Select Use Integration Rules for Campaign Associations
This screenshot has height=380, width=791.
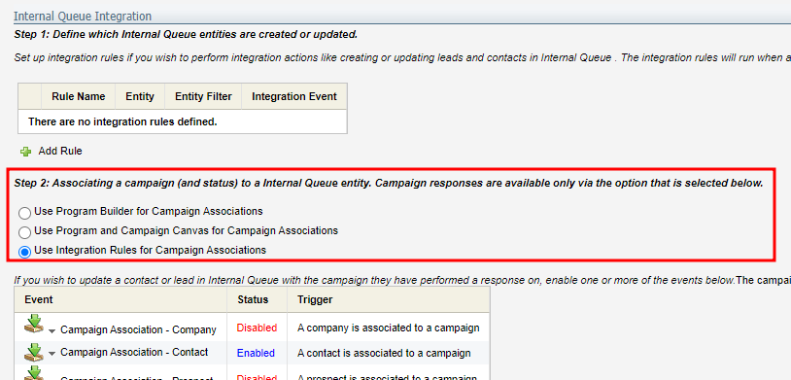(x=24, y=252)
